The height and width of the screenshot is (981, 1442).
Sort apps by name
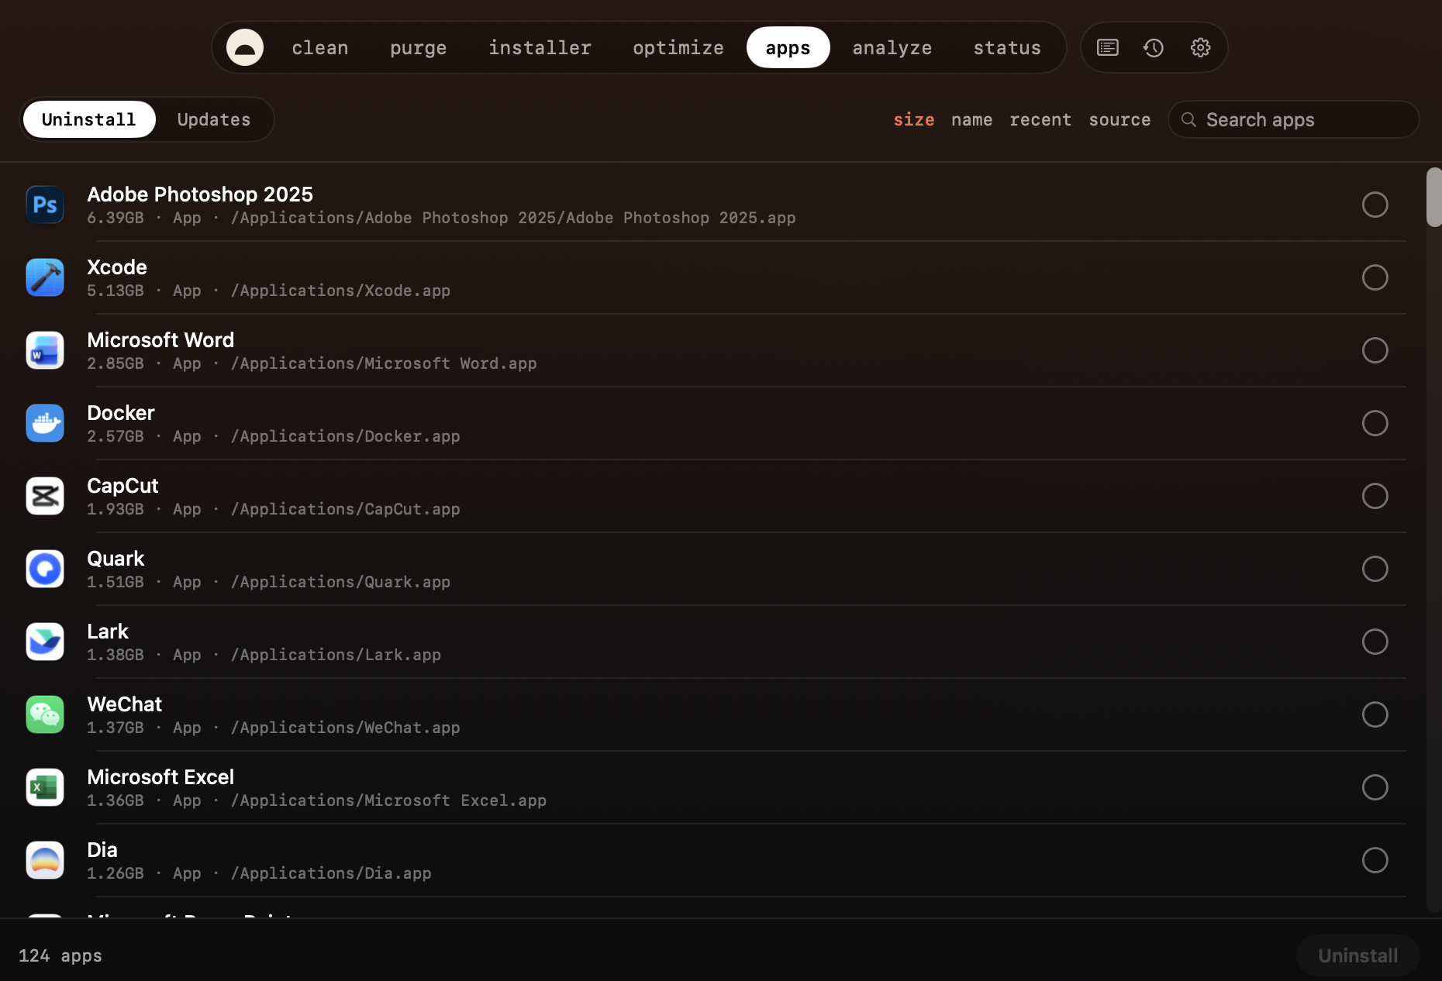point(972,119)
